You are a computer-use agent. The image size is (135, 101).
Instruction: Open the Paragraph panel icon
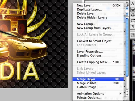[133, 26]
